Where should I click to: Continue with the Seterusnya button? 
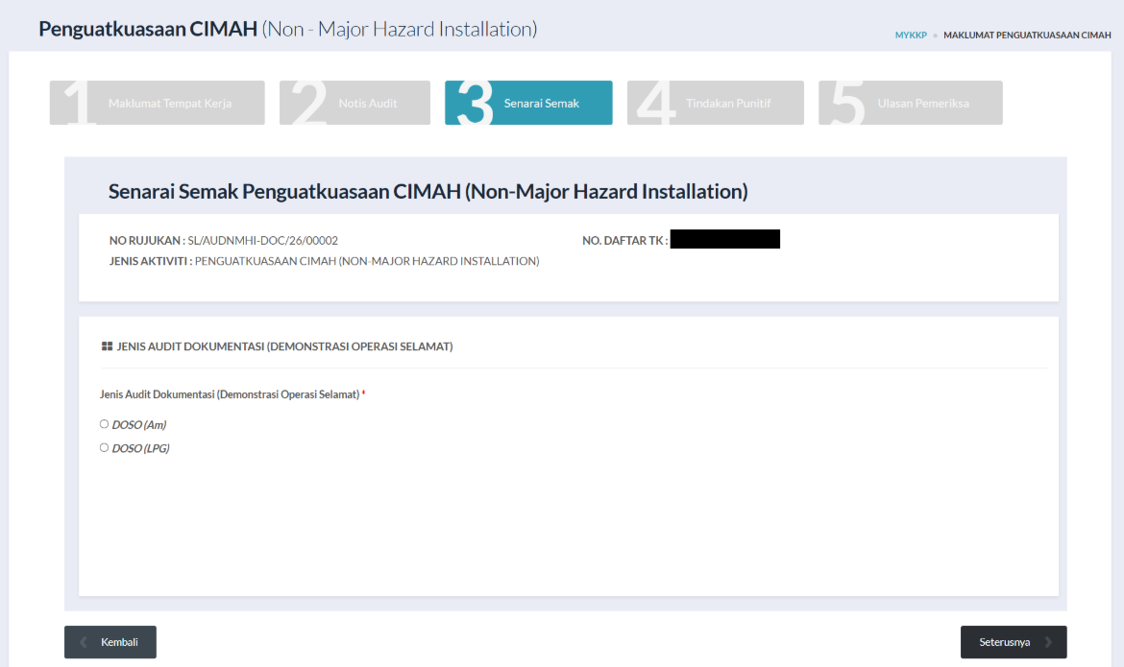coord(1014,642)
